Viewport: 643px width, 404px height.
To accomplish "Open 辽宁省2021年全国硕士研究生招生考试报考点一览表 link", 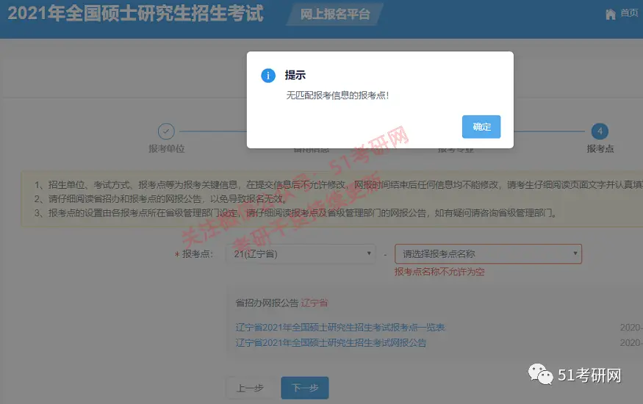I will click(x=340, y=328).
